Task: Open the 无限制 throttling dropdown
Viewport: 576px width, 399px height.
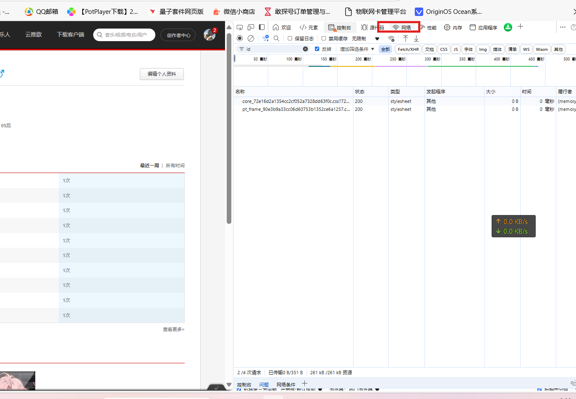Action: pyautogui.click(x=365, y=39)
